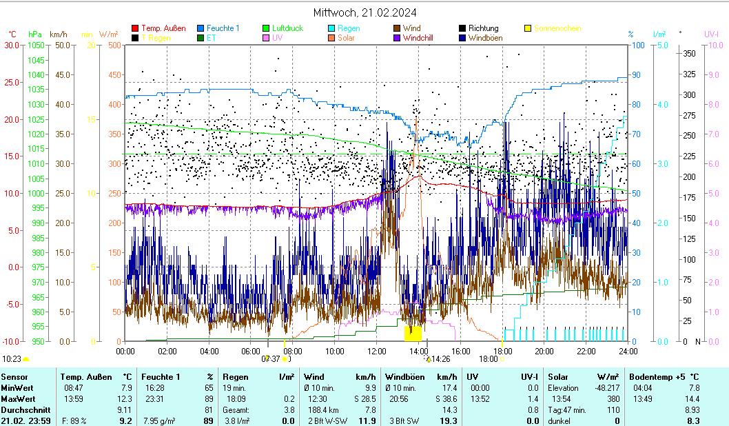Click the blue Feuchte 1 legend swatch

pos(201,28)
